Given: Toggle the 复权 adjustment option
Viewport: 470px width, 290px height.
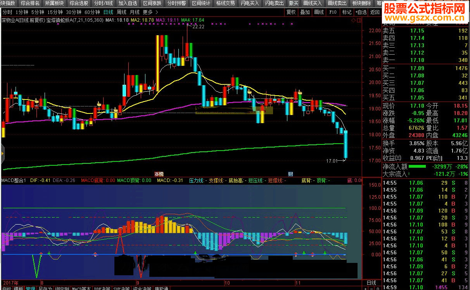Looking at the screenshot, I should (x=291, y=12).
